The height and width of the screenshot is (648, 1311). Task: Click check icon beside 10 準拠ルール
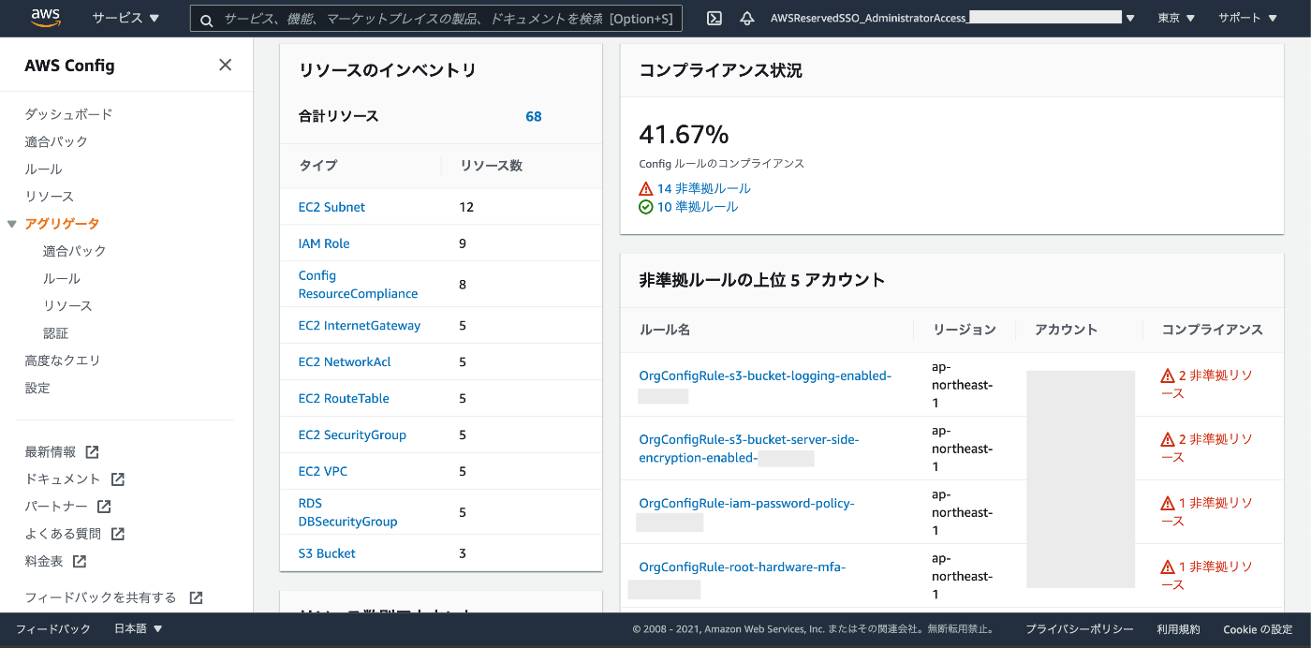tap(646, 207)
